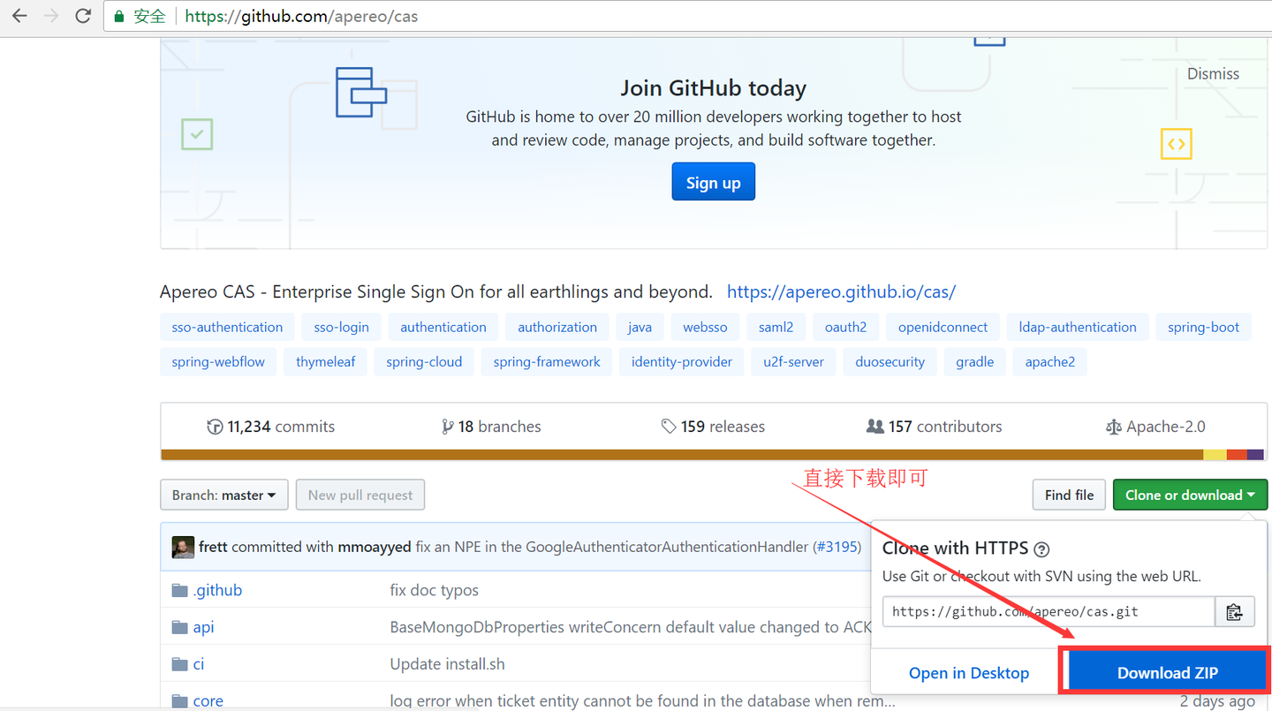Open the Branch: master dropdown
The width and height of the screenshot is (1272, 711).
tap(223, 495)
